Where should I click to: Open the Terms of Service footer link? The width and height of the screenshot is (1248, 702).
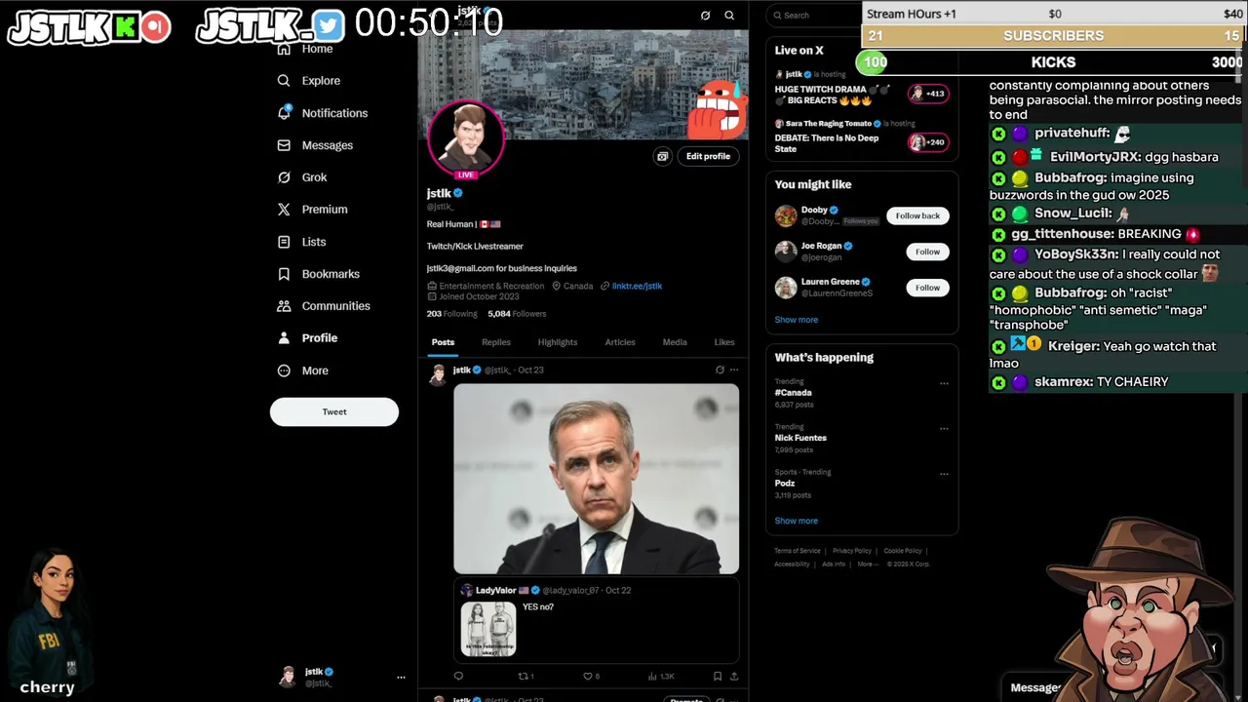tap(798, 551)
